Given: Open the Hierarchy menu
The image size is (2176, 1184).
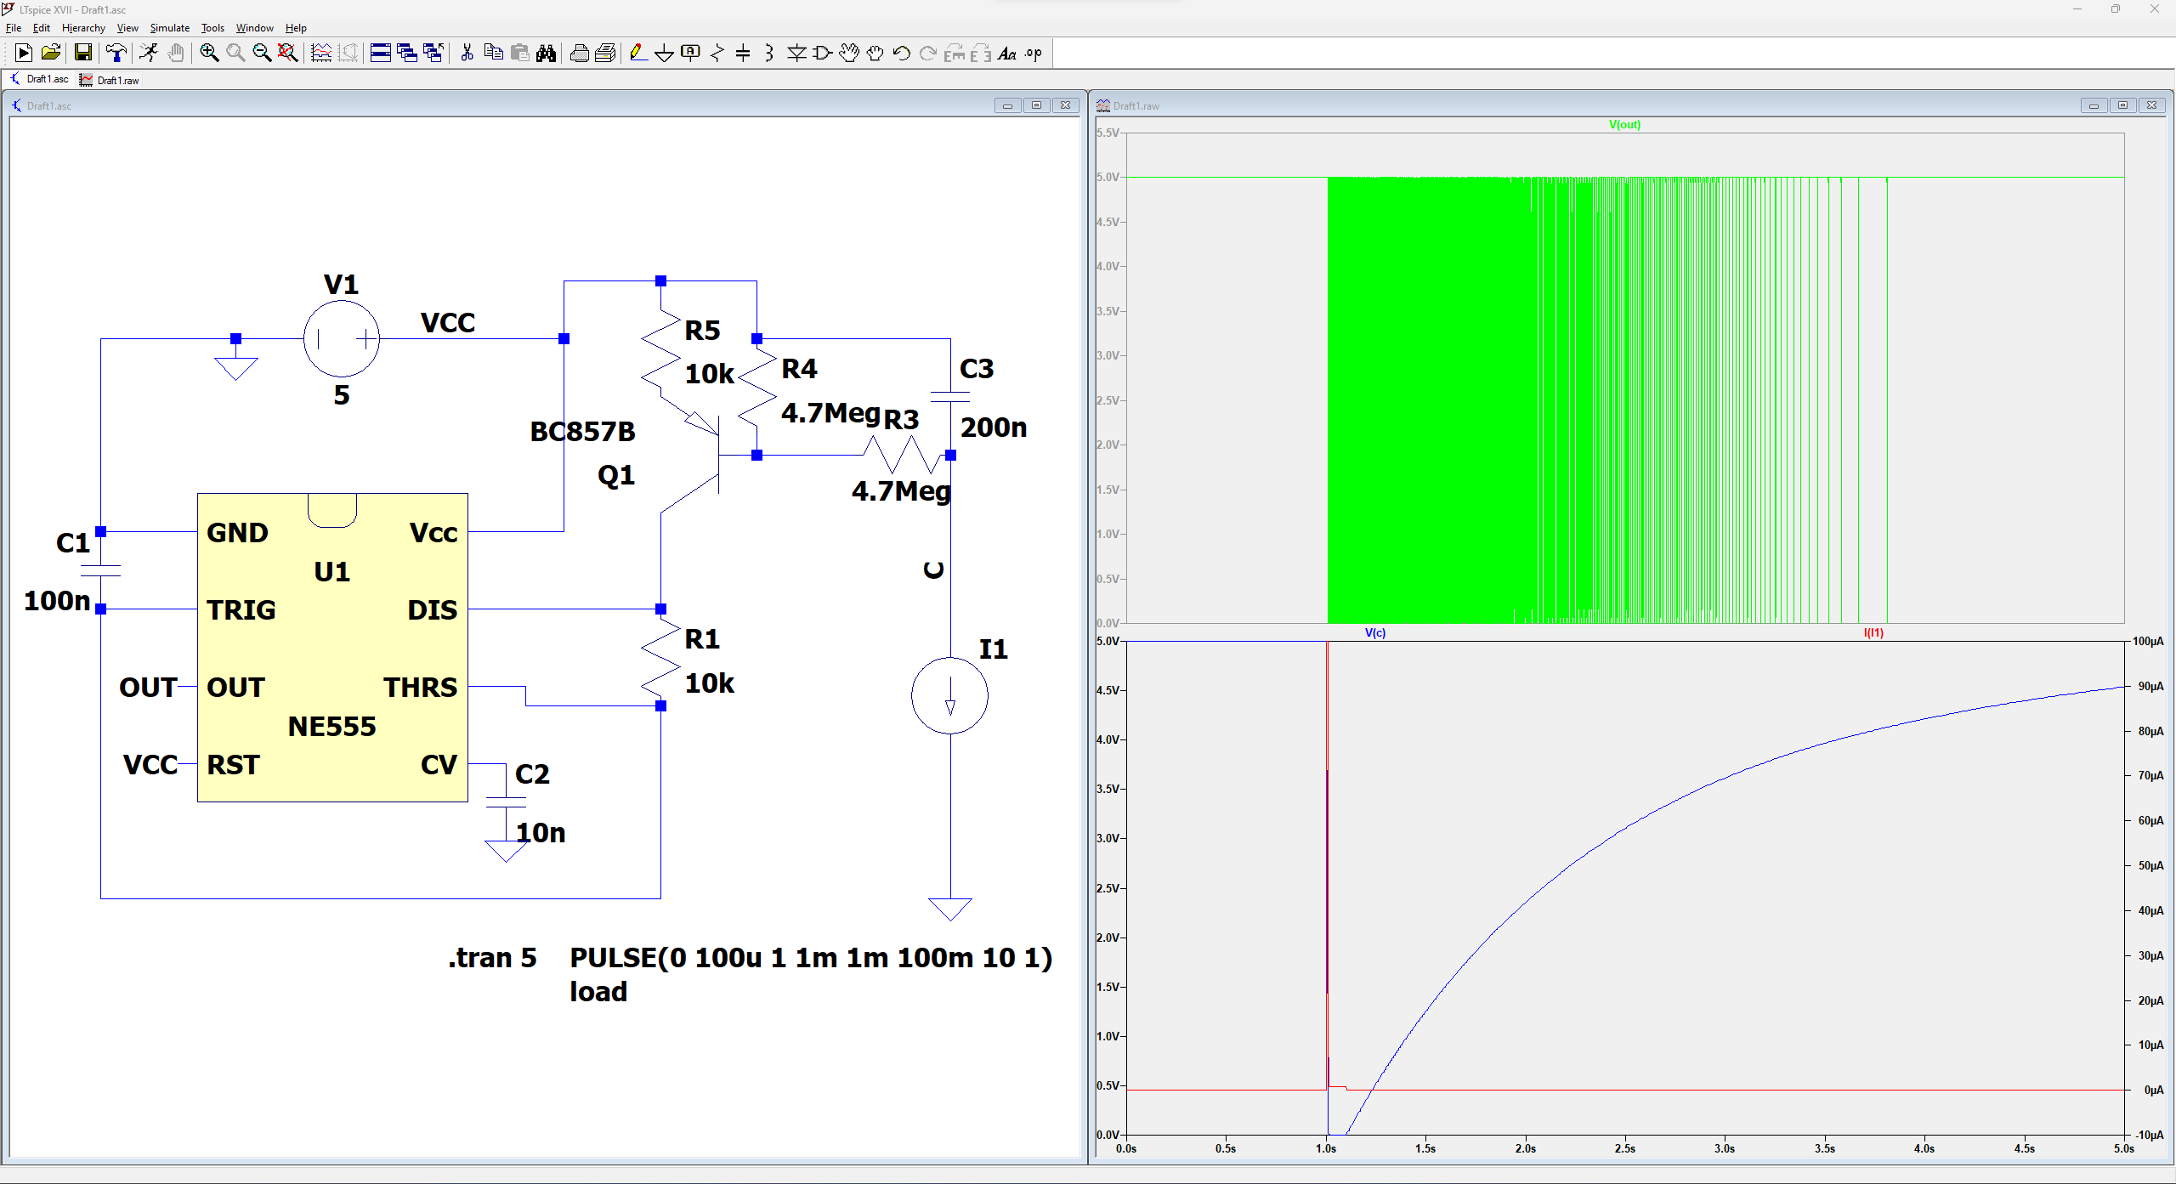Looking at the screenshot, I should coord(83,28).
